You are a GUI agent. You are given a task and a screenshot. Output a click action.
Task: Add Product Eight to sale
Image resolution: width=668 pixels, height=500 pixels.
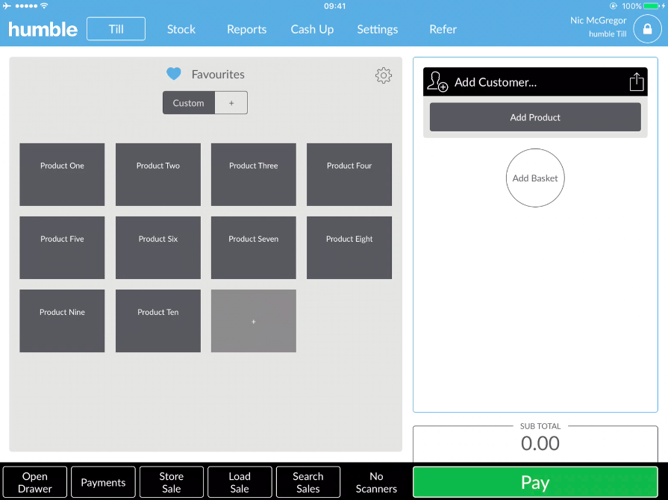[349, 248]
